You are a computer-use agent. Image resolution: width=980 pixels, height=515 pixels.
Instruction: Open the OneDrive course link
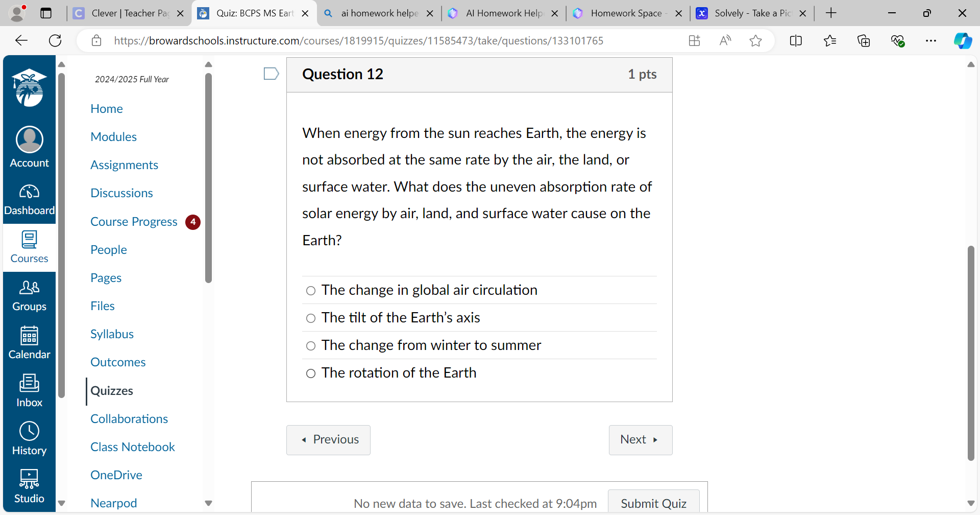click(116, 475)
